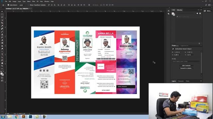Select the Rectangle shape tool

click(2, 60)
